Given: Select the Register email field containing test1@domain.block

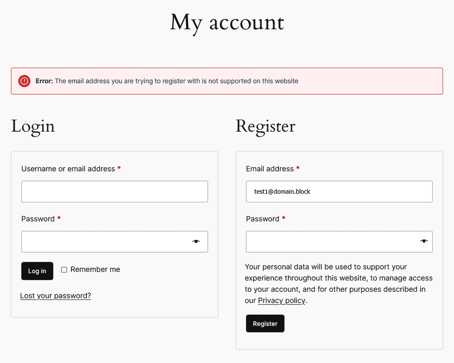Looking at the screenshot, I should [339, 191].
